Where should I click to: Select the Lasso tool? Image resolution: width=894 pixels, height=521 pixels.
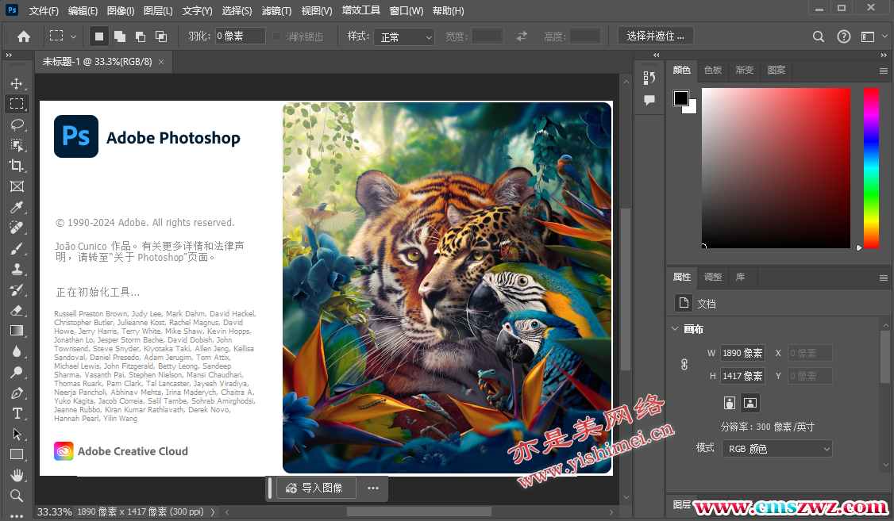17,125
